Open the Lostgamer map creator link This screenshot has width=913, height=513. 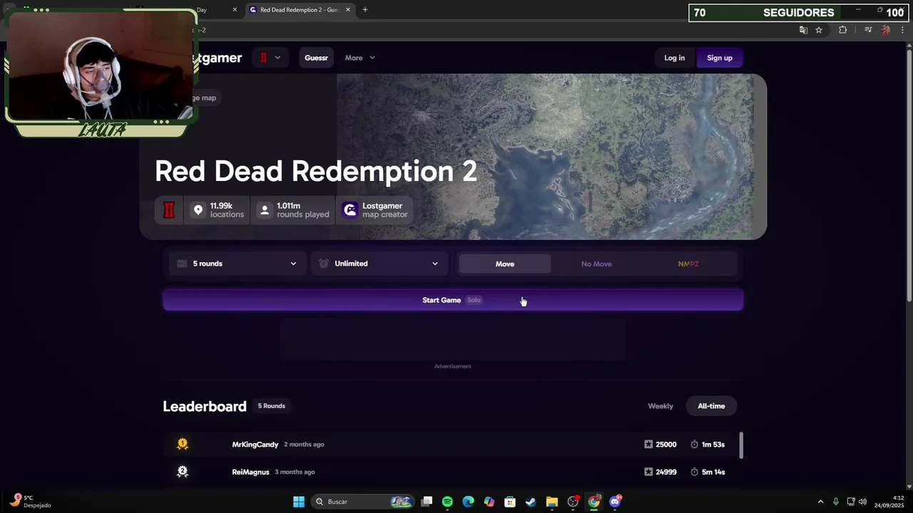(376, 210)
